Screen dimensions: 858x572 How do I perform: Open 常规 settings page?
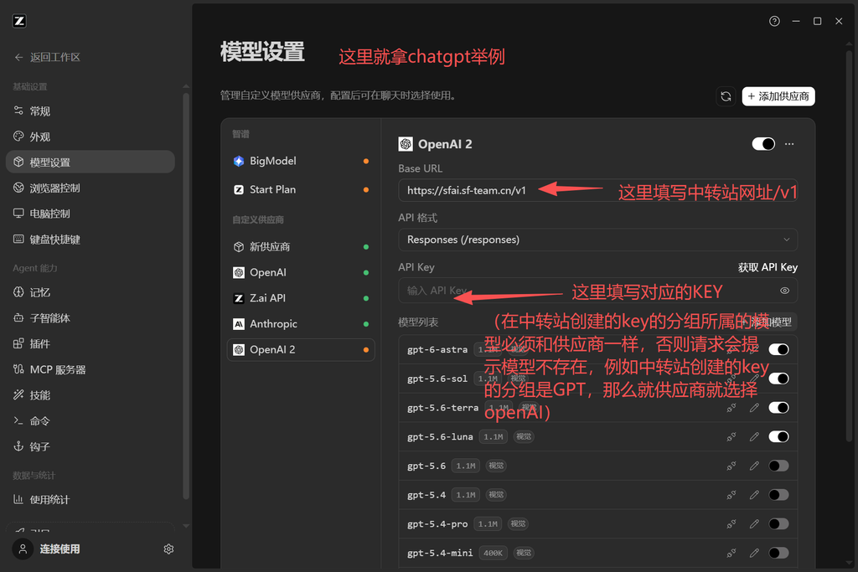point(90,111)
